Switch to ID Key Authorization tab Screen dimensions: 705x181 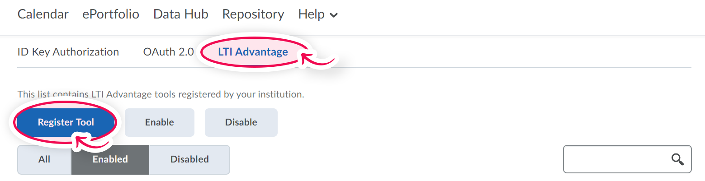(x=68, y=52)
